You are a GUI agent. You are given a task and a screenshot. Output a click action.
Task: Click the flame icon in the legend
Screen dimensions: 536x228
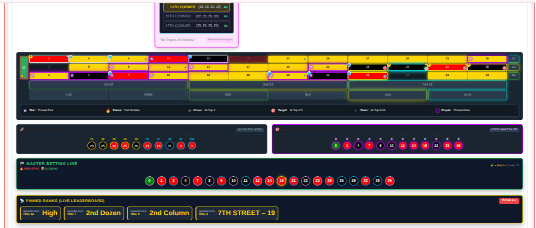click(108, 111)
